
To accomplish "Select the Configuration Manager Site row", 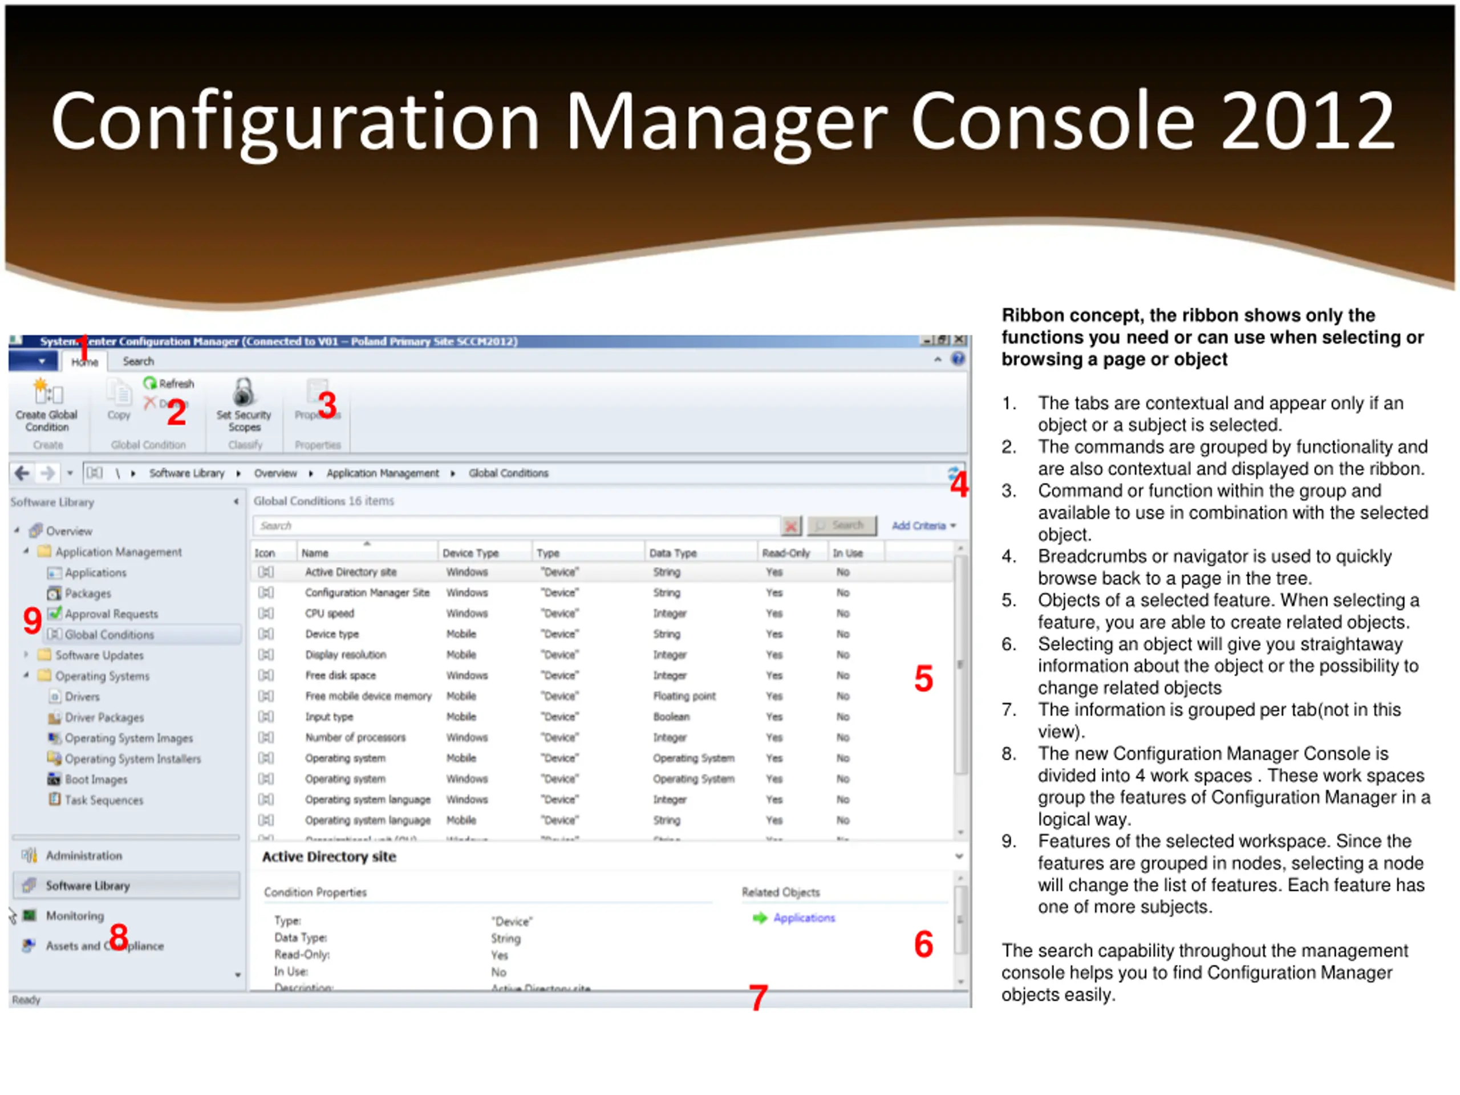I will click(602, 593).
